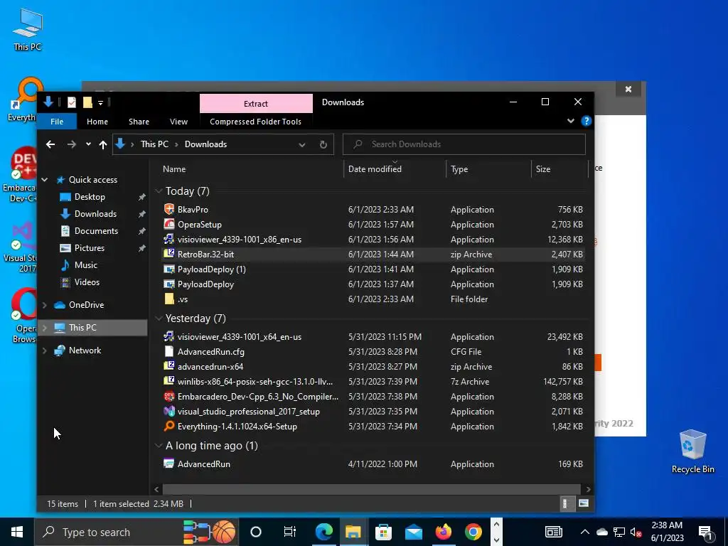Open Microsoft Edge from the taskbar
Viewport: 728px width, 546px height.
coord(323,532)
